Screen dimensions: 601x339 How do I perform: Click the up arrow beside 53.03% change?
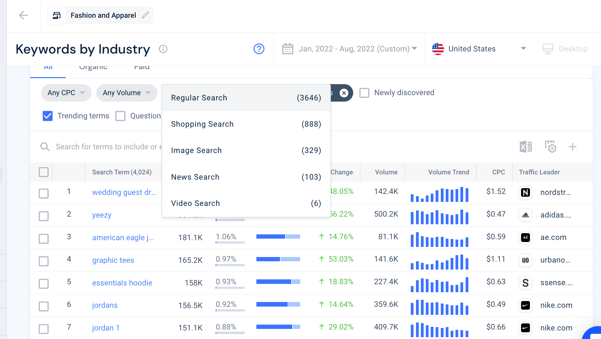[x=322, y=259]
